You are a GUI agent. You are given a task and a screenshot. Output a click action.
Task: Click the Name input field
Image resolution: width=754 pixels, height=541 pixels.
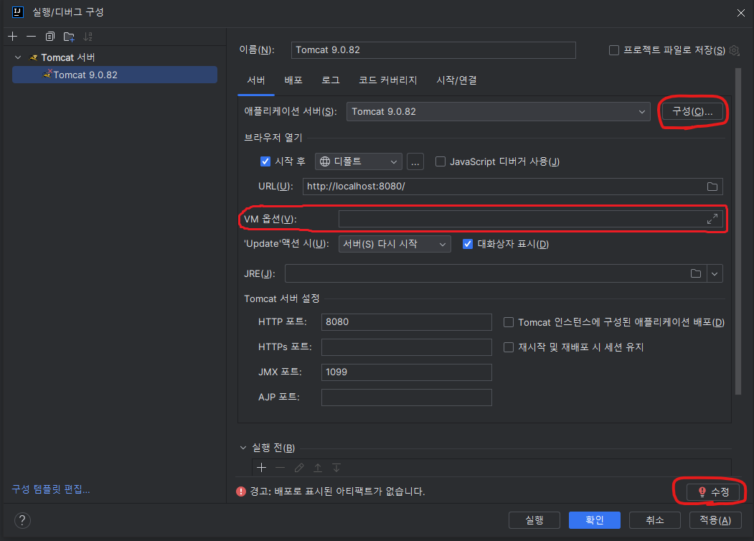[x=433, y=50]
